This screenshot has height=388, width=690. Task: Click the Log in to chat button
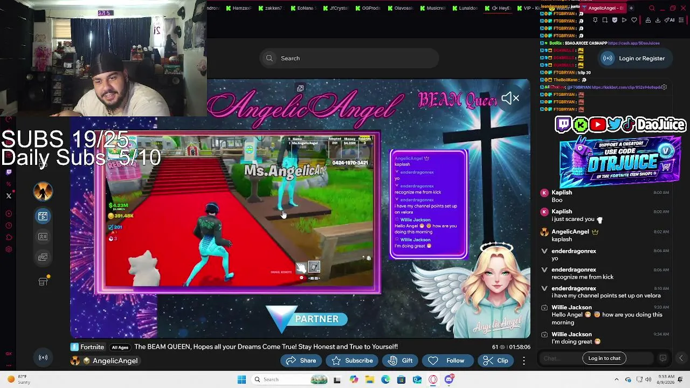click(x=604, y=358)
